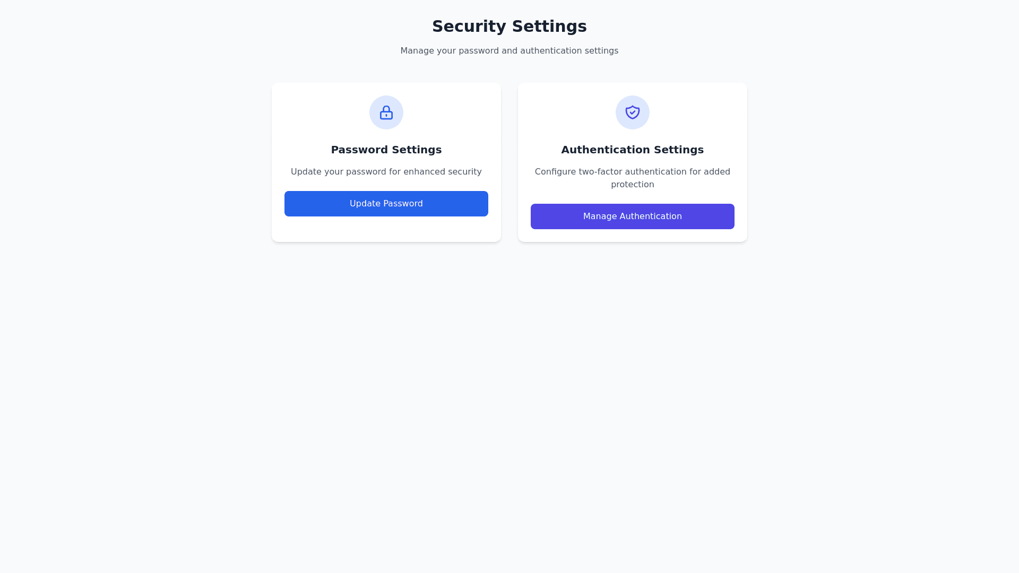Click 'Update your password for enhanced security' text
Screen dimensions: 1019x573
[386, 172]
